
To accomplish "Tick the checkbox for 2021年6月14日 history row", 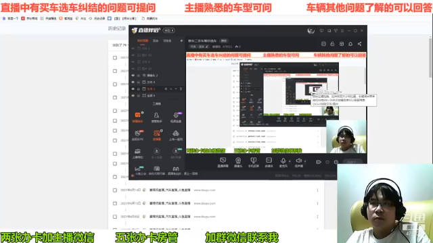I will pos(115,190).
